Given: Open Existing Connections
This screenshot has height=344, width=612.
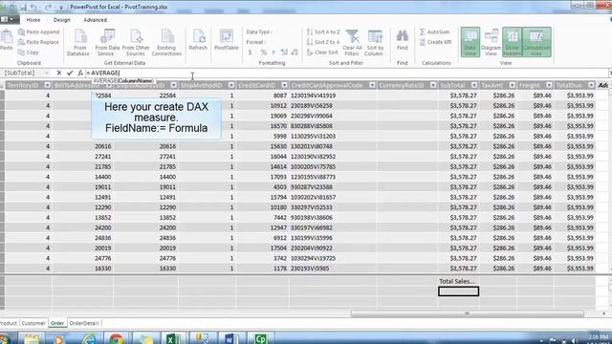Looking at the screenshot, I should click(x=166, y=42).
